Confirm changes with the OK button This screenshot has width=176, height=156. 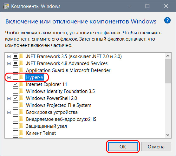coord(123,146)
